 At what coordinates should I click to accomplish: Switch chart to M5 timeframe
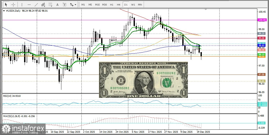90,5
